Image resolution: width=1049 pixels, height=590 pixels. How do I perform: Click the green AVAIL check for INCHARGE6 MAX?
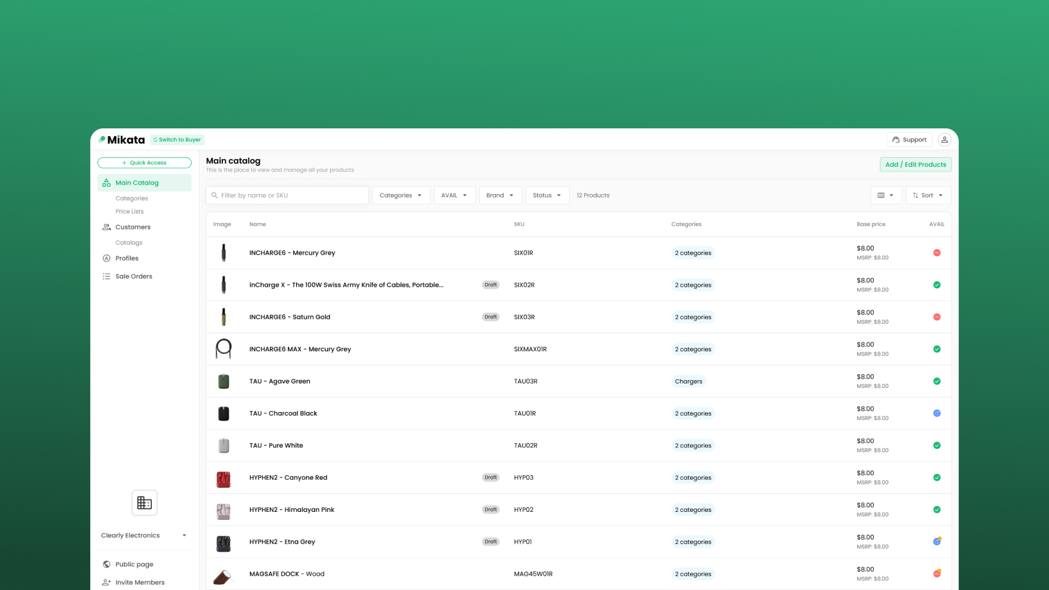click(x=937, y=349)
